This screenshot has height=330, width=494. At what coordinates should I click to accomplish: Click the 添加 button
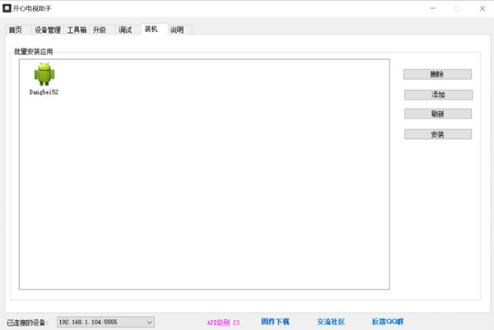438,95
